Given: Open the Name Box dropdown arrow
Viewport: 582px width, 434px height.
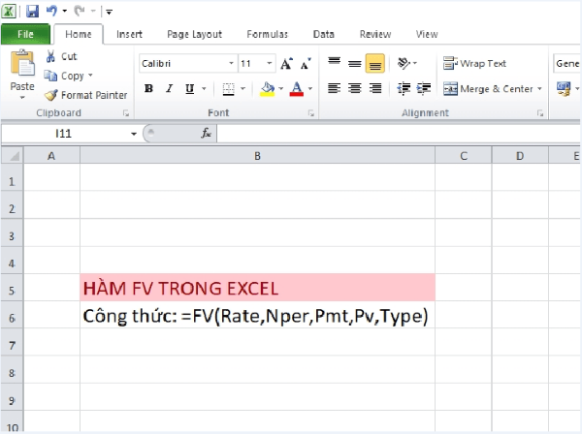Looking at the screenshot, I should tap(134, 134).
